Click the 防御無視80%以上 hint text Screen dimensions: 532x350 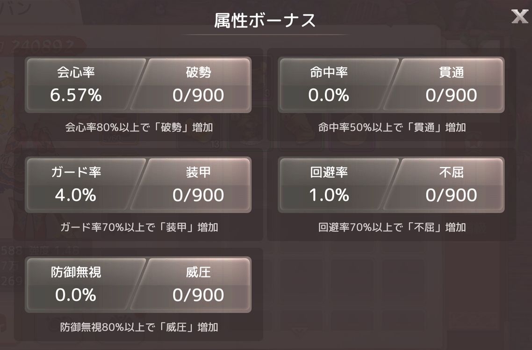click(138, 327)
